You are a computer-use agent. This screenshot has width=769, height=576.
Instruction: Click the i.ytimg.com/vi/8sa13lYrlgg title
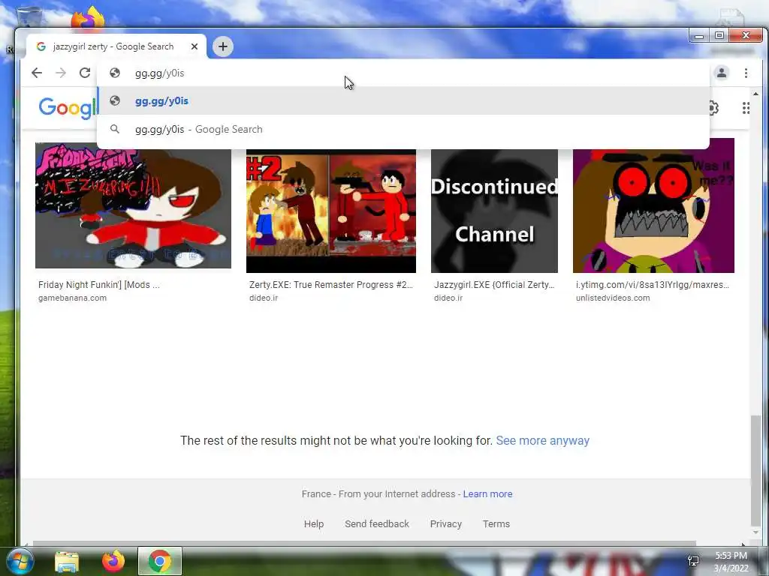tap(653, 284)
